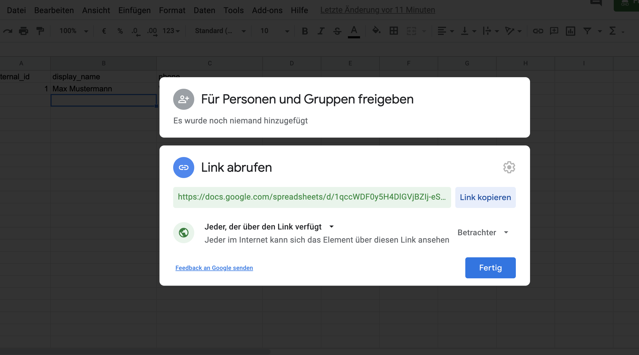Image resolution: width=639 pixels, height=355 pixels.
Task: Open the font size 10 dropdown
Action: click(x=274, y=31)
